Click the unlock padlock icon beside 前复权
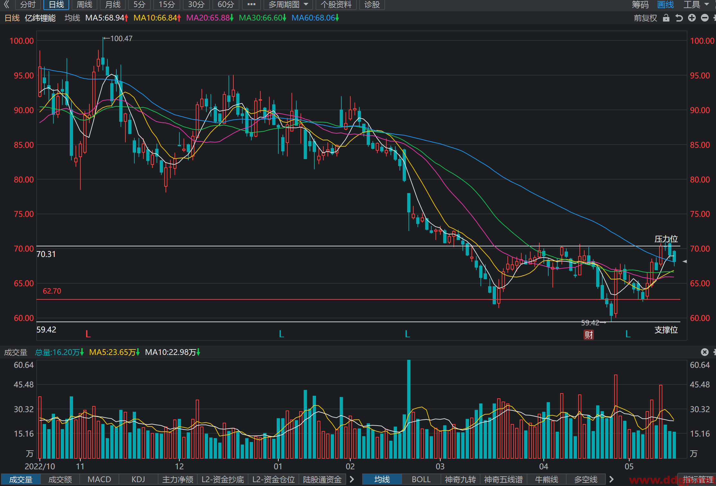Screen dimensions: 716x486 click(x=666, y=18)
